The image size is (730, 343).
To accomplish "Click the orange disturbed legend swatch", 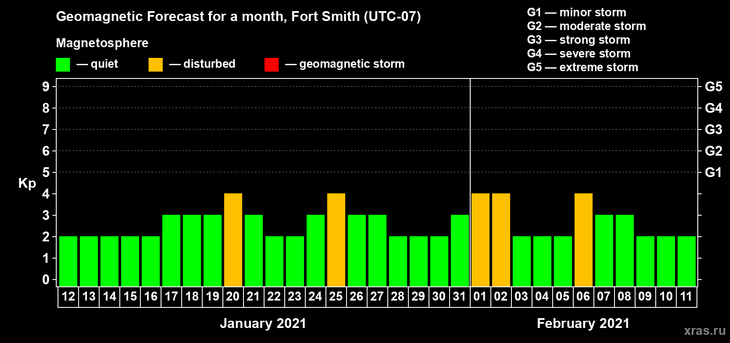I will 155,65.
